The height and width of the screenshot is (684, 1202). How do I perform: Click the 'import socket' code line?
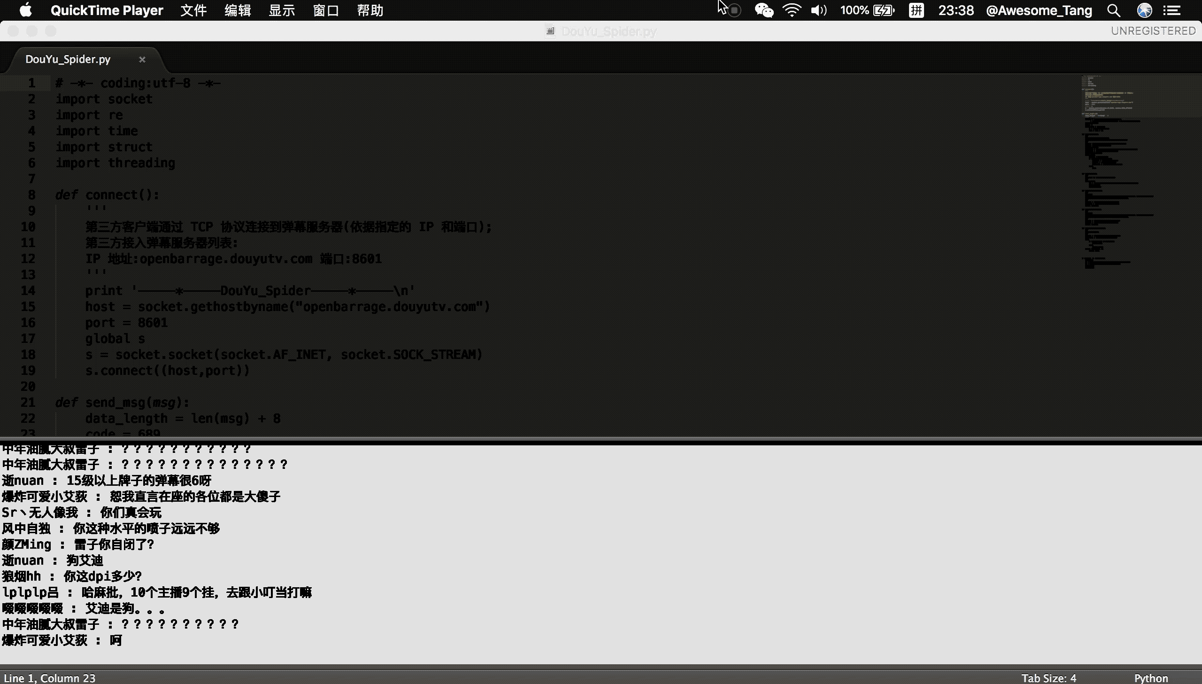(104, 99)
